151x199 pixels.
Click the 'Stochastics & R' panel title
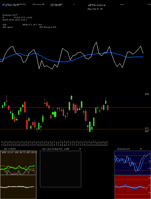click(123, 149)
